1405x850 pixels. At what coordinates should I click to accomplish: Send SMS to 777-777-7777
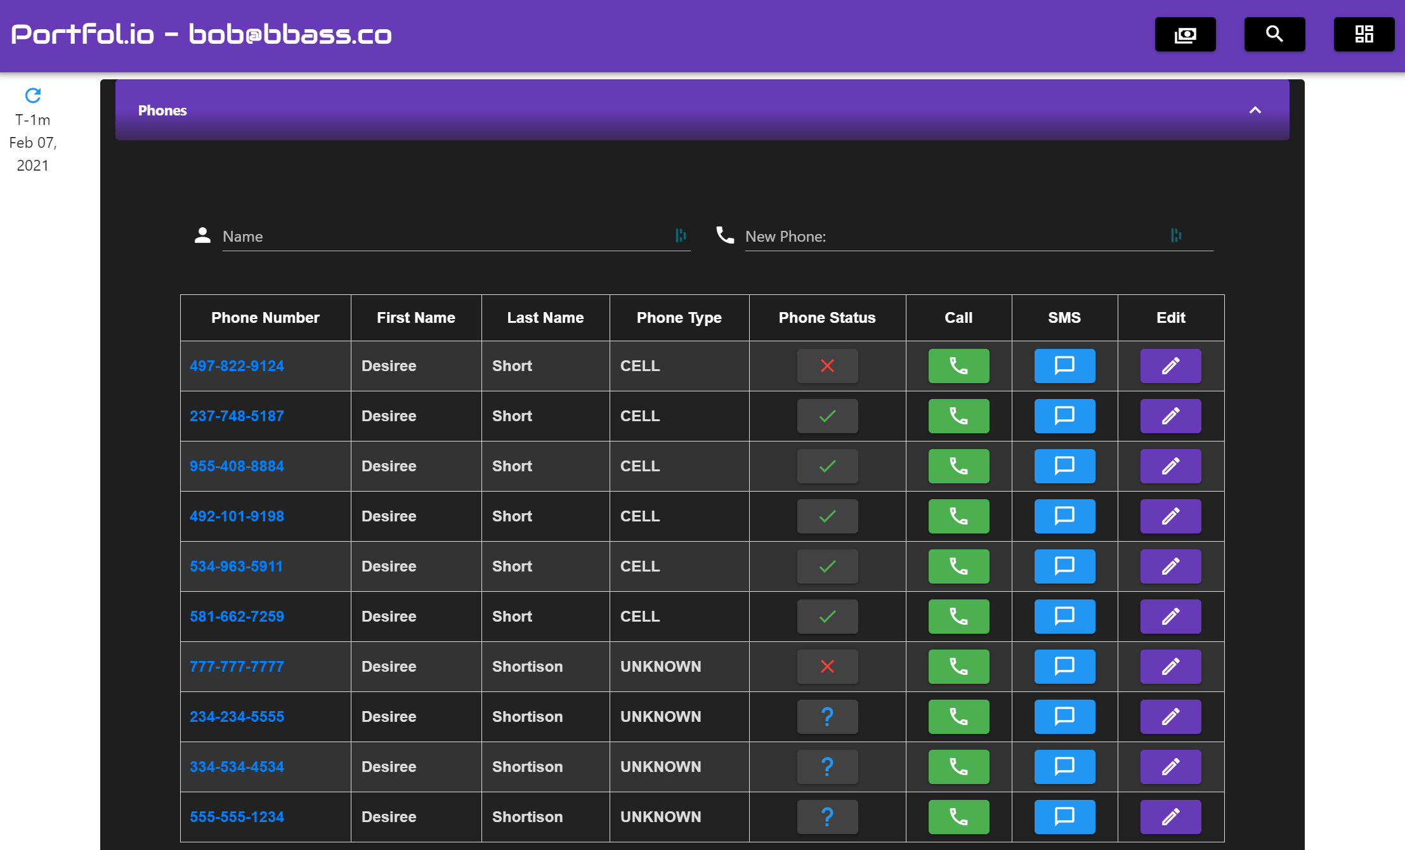1064,667
